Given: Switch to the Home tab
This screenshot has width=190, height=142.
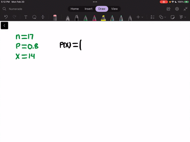Looking at the screenshot, I should tap(74, 9).
